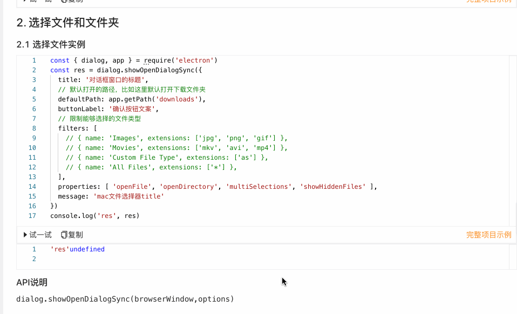The width and height of the screenshot is (517, 314).
Task: Click the 'res' undefined output line
Action: 78,249
